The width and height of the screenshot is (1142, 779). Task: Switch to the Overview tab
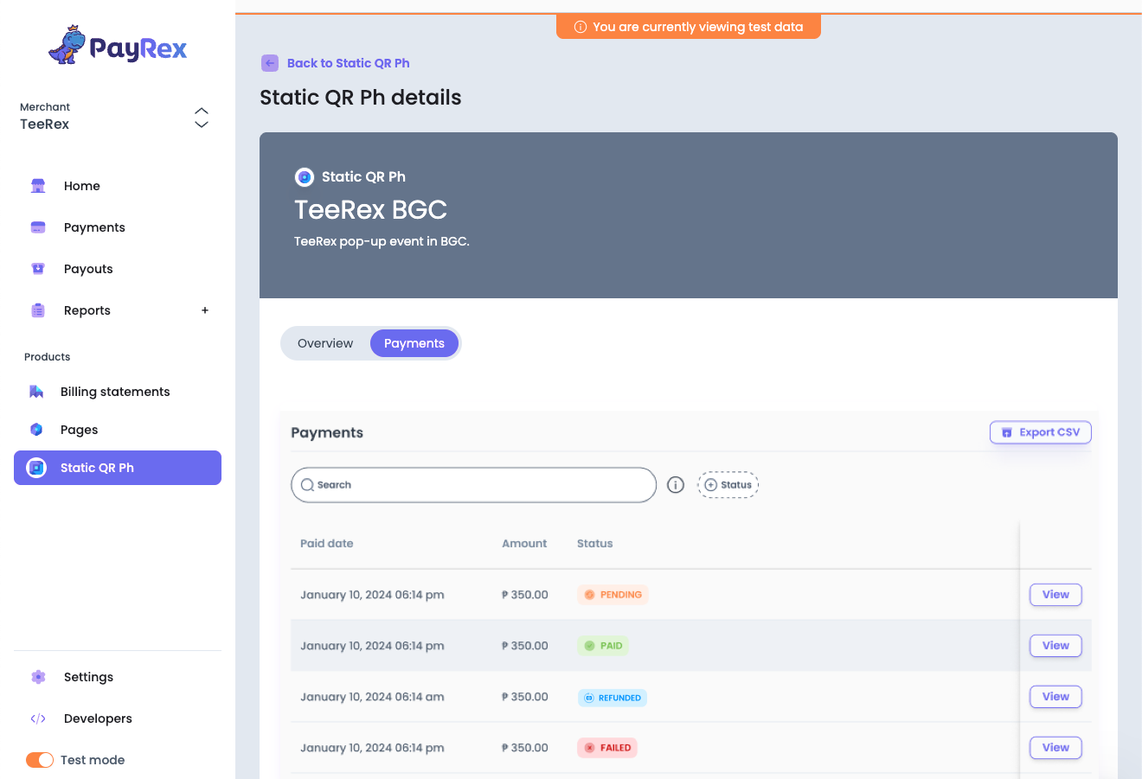(325, 343)
